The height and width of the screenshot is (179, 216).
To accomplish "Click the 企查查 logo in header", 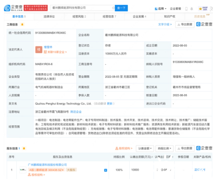I will 13,8.
